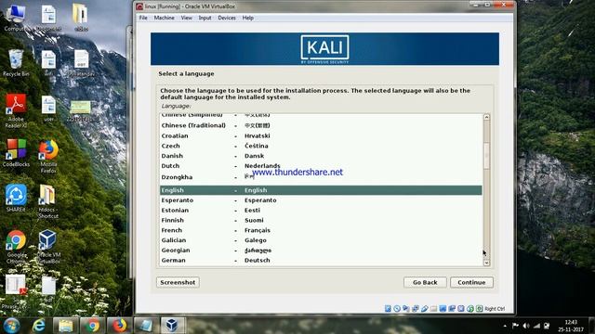Open CodeBlocks desktop shortcut
Screen dimensions: 595x334
(x=16, y=153)
